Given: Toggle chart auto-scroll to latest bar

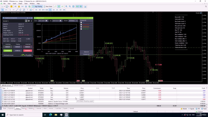Looking at the screenshot, I should point(77,6).
